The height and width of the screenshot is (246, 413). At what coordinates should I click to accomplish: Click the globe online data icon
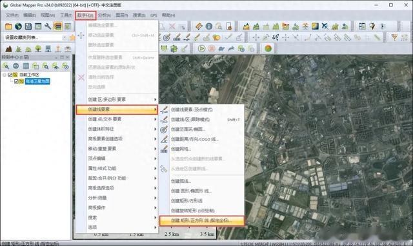19,26
